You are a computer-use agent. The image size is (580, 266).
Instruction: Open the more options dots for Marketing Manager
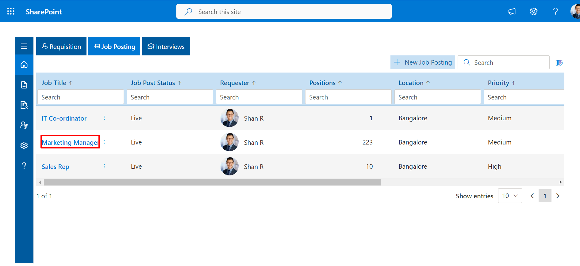click(x=104, y=142)
